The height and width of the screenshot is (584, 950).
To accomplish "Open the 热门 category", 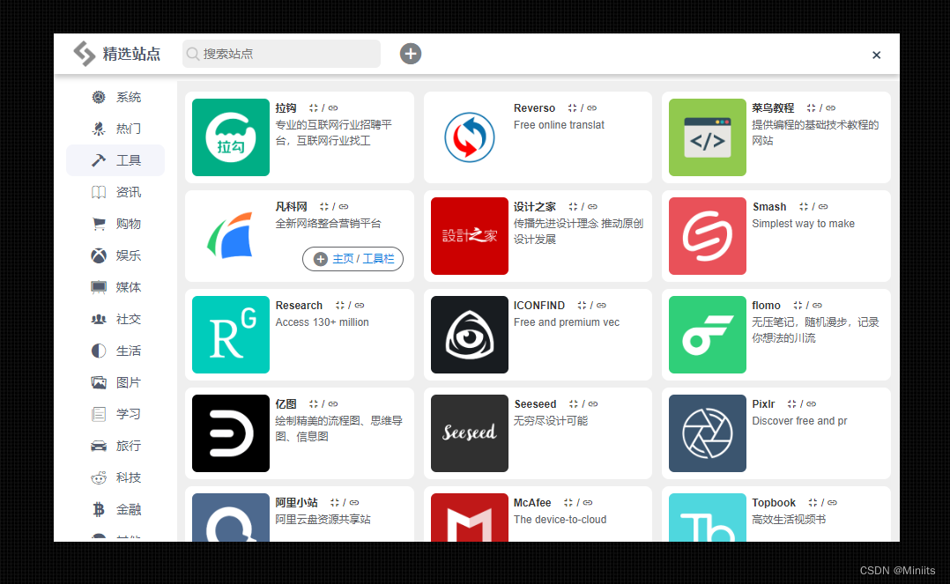I will pyautogui.click(x=115, y=129).
